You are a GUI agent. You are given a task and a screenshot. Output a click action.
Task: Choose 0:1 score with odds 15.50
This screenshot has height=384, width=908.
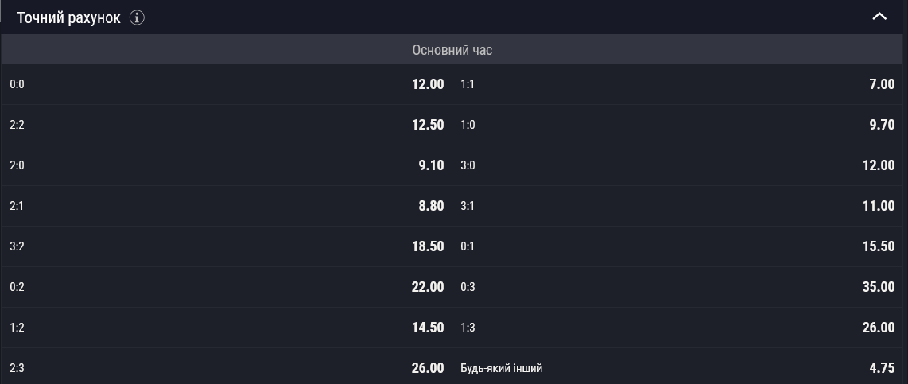pos(679,246)
